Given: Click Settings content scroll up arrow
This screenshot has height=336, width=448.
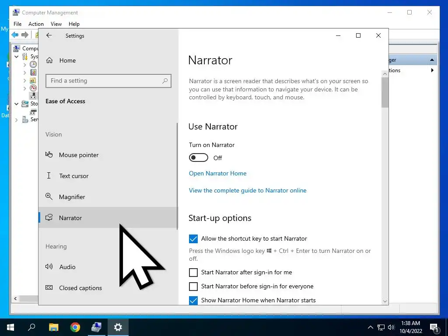Looking at the screenshot, I should [x=385, y=74].
